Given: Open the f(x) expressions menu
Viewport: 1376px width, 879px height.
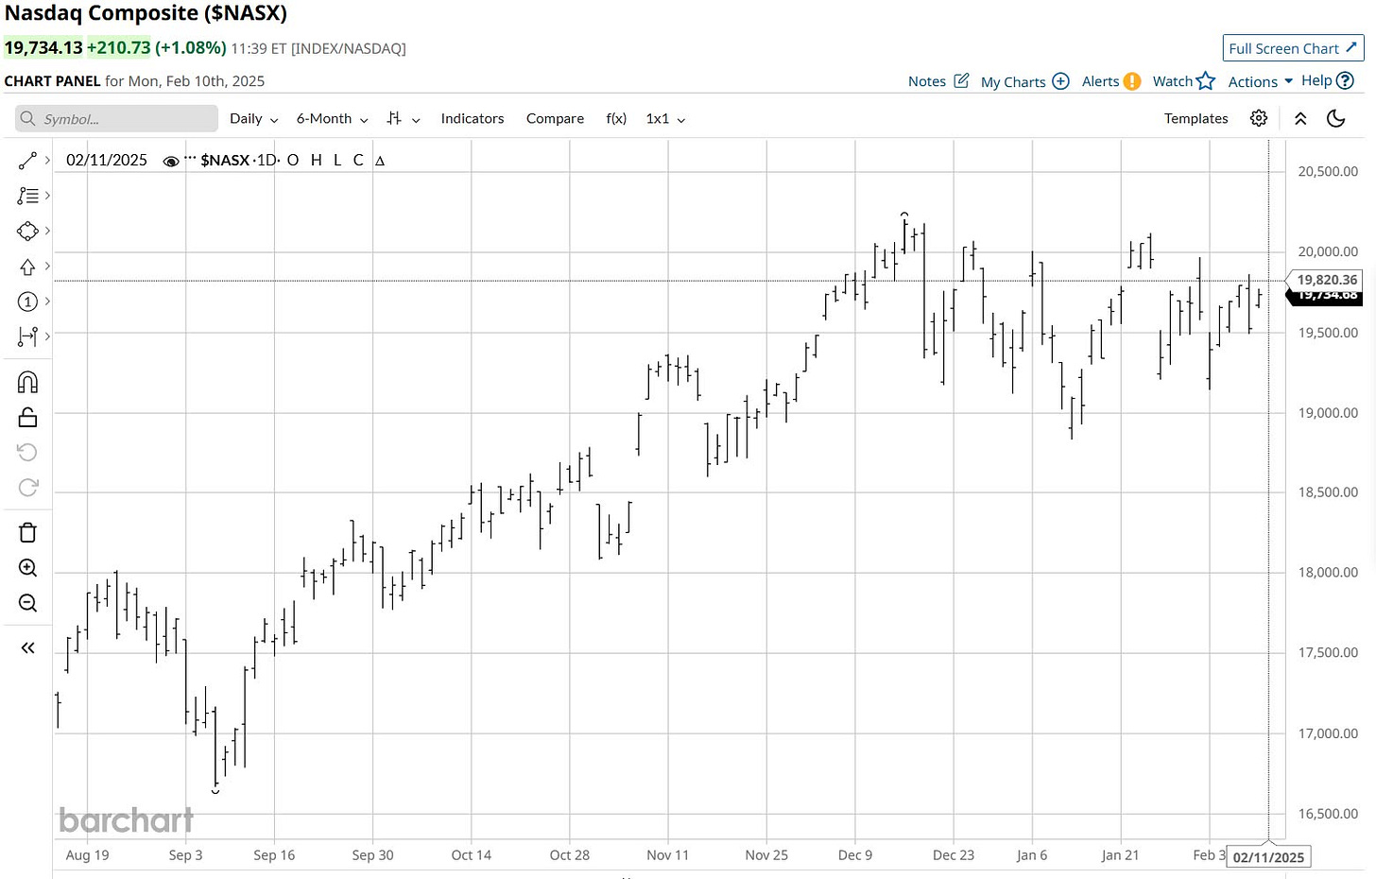Looking at the screenshot, I should point(616,118).
